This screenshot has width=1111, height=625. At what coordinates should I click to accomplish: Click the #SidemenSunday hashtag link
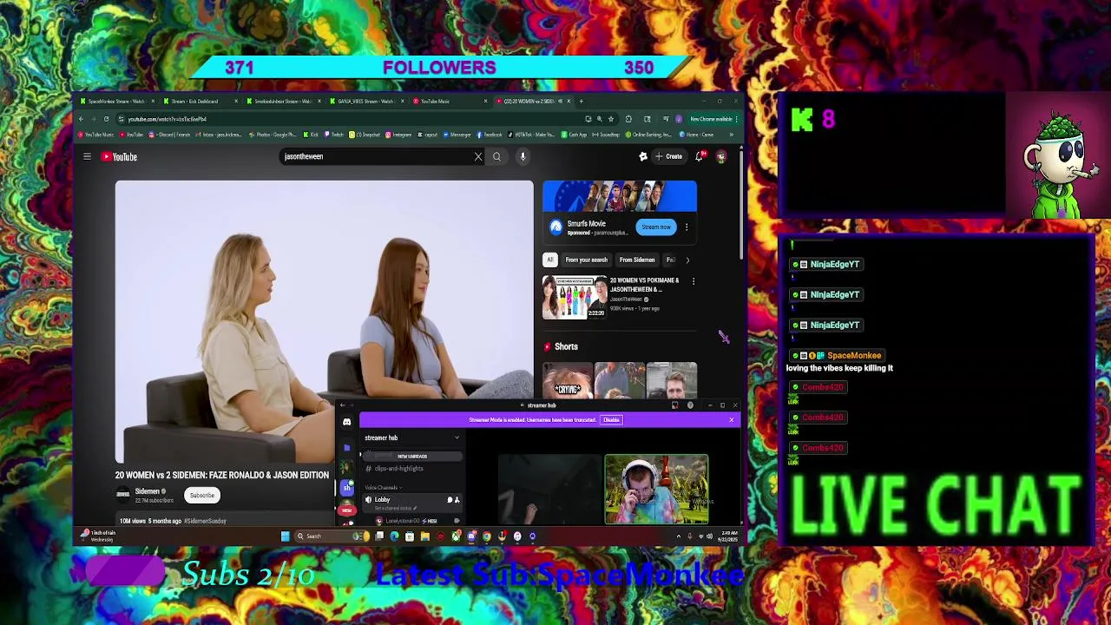pos(205,521)
